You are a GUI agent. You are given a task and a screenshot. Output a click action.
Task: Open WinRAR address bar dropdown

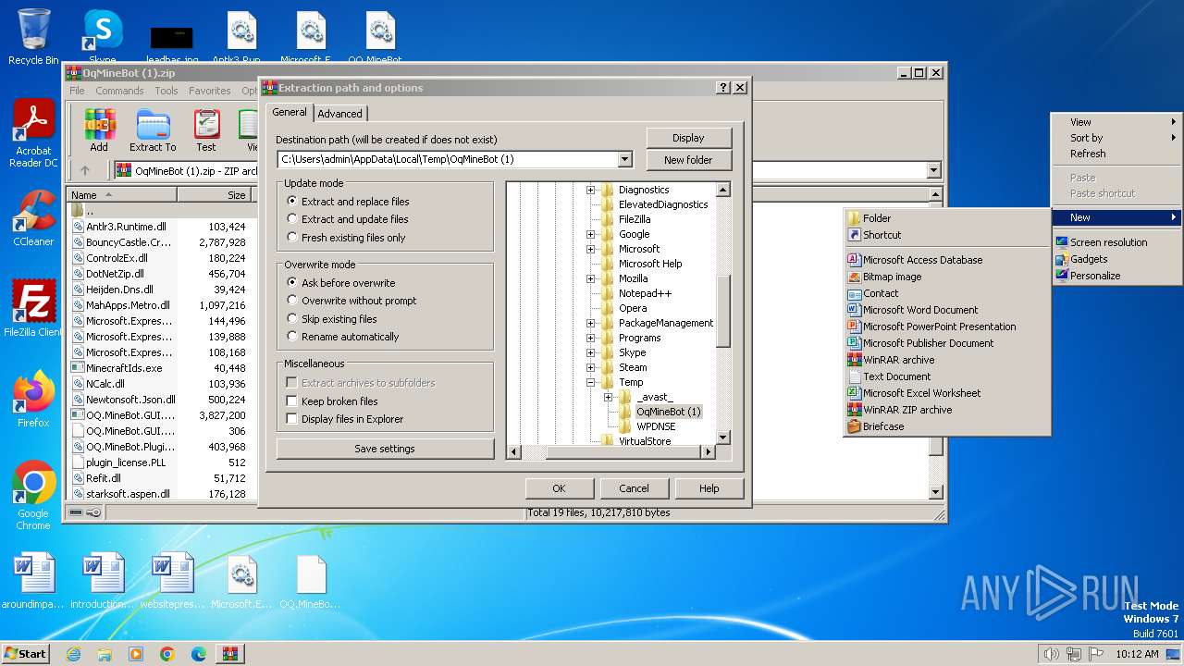point(933,170)
